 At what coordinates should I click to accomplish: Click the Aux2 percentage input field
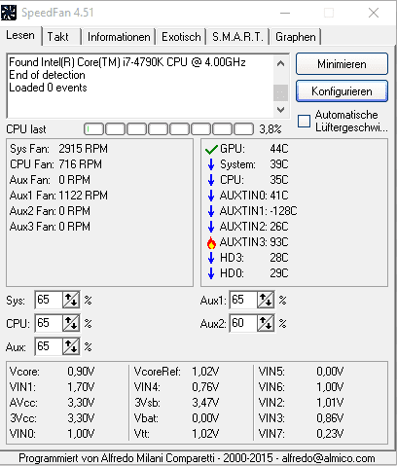[x=243, y=323]
